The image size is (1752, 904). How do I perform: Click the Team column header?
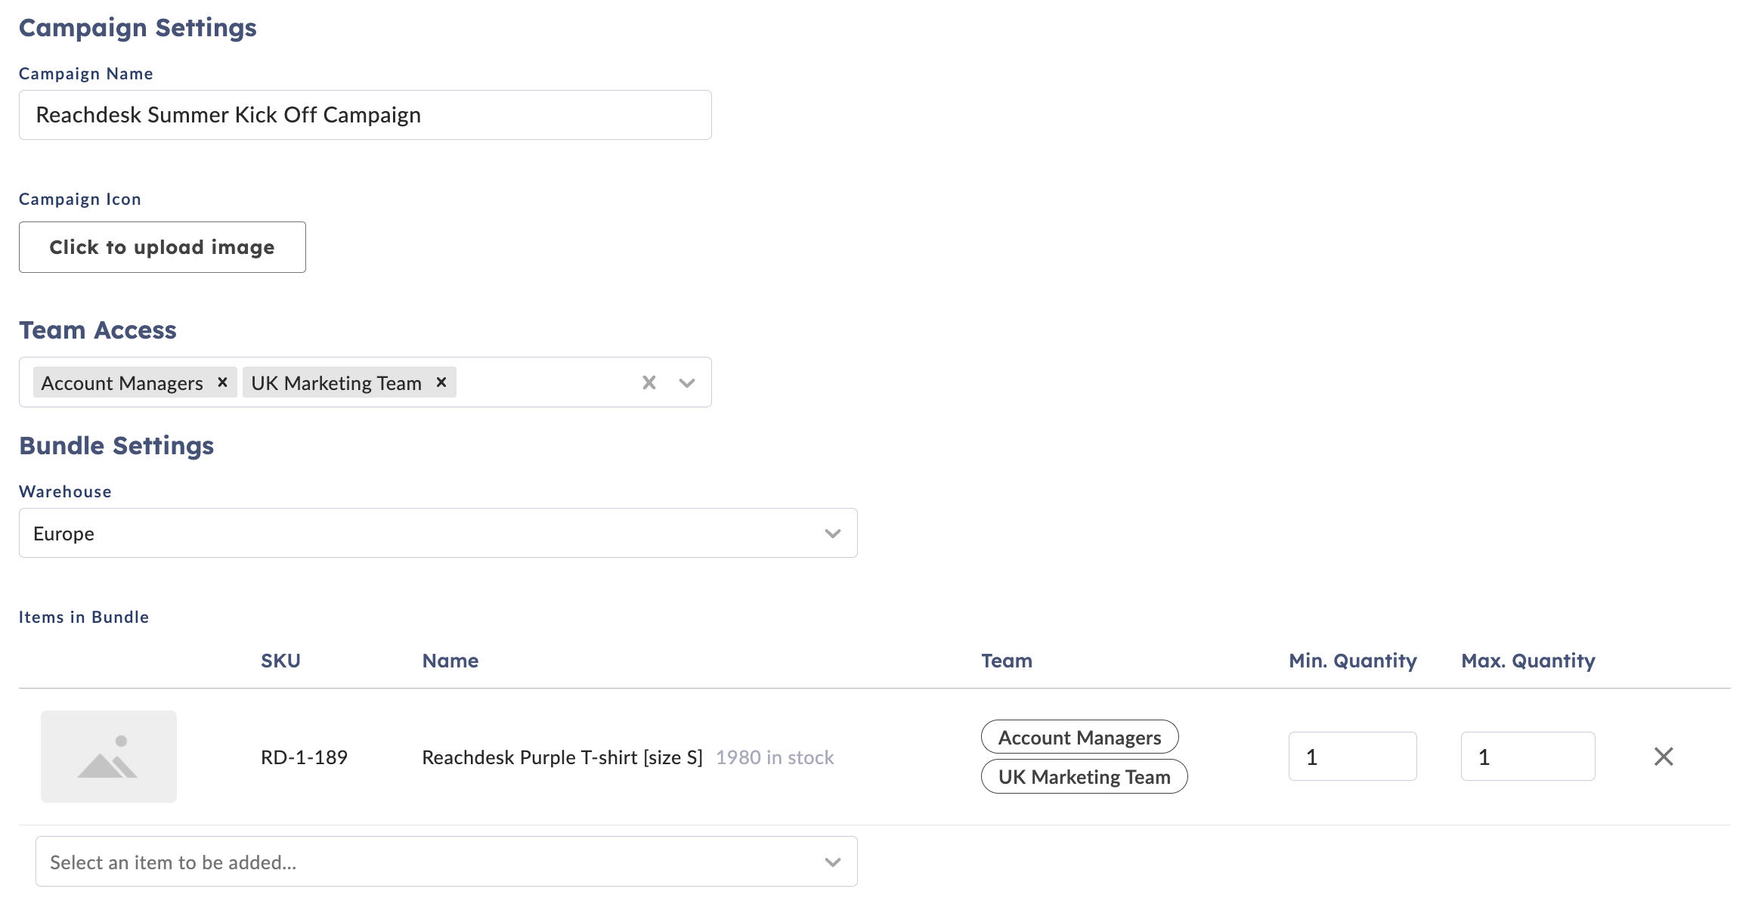tap(1007, 661)
